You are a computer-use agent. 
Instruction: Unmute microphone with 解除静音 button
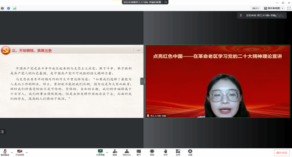pos(5,152)
